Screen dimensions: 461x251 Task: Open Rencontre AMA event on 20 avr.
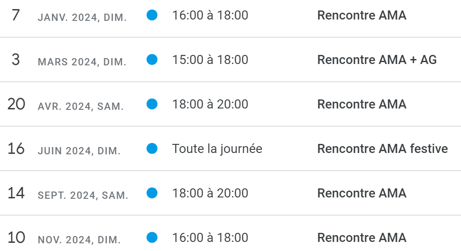362,104
